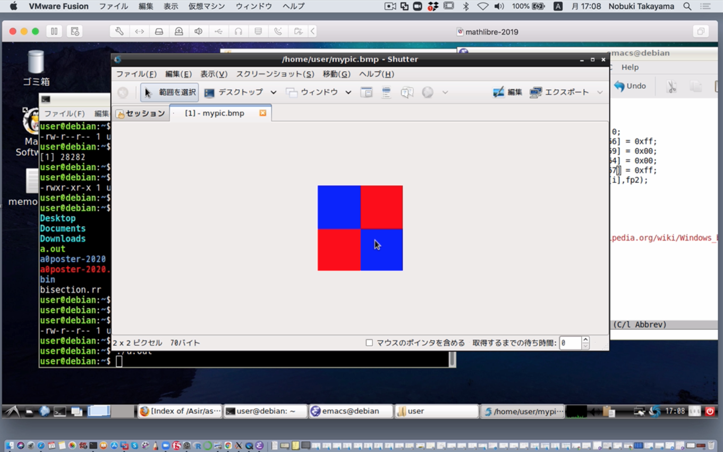This screenshot has height=452, width=723.
Task: Expand the デスクトップ dropdown arrow
Action: point(273,92)
